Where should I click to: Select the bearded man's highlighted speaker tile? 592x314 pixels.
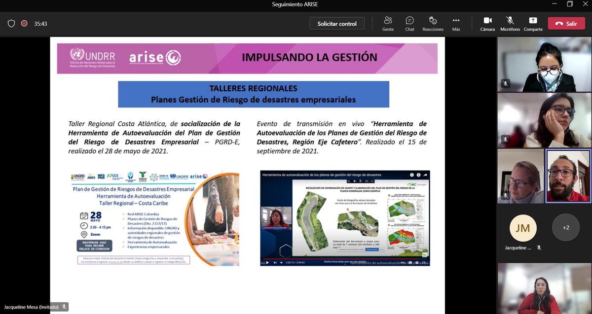(x=567, y=176)
